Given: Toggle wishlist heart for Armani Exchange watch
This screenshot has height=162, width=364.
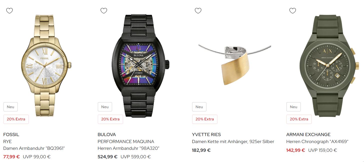Looking at the screenshot, I should pyautogui.click(x=292, y=11).
